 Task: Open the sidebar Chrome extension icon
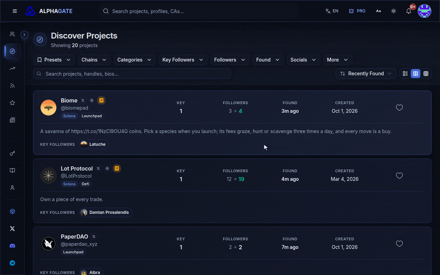(x=12, y=211)
